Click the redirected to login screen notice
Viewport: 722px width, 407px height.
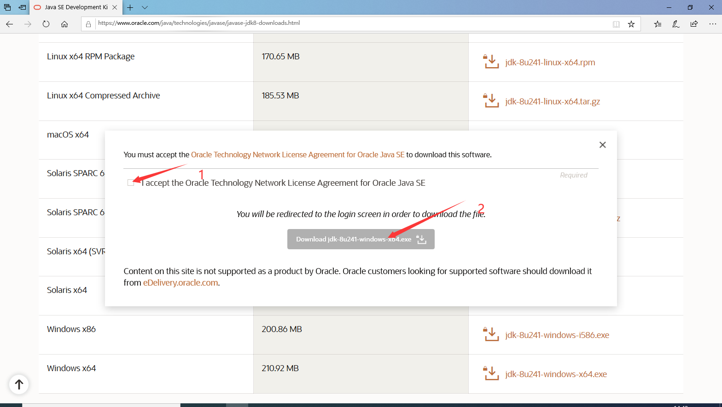coord(361,214)
